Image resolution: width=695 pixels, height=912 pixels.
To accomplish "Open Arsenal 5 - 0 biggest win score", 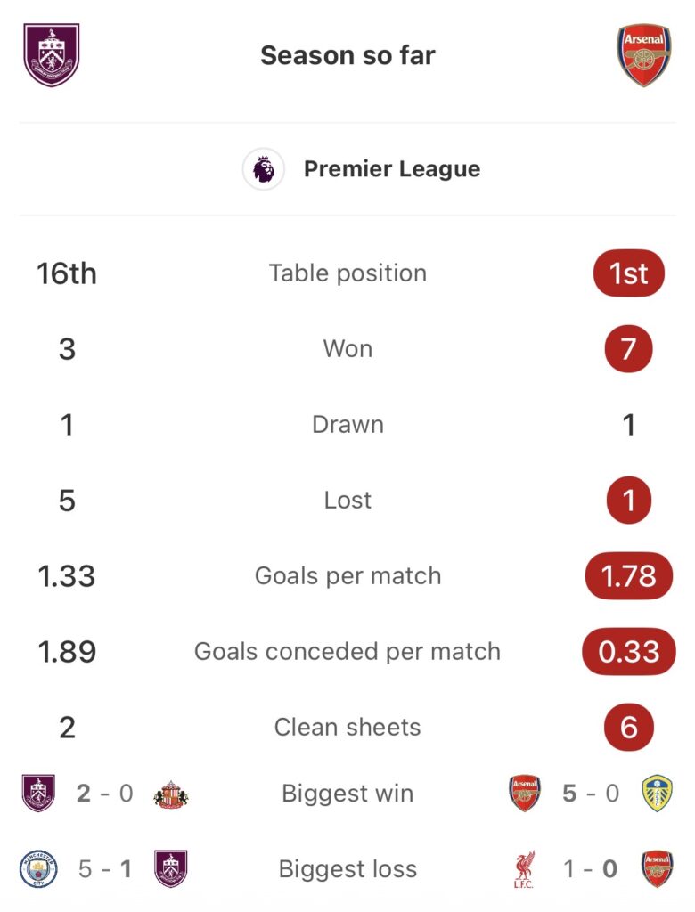I will coord(591,794).
